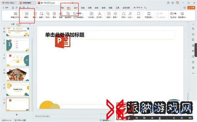Select slide 2 thumbnail with 目录
The width and height of the screenshot is (197, 122).
click(x=18, y=45)
